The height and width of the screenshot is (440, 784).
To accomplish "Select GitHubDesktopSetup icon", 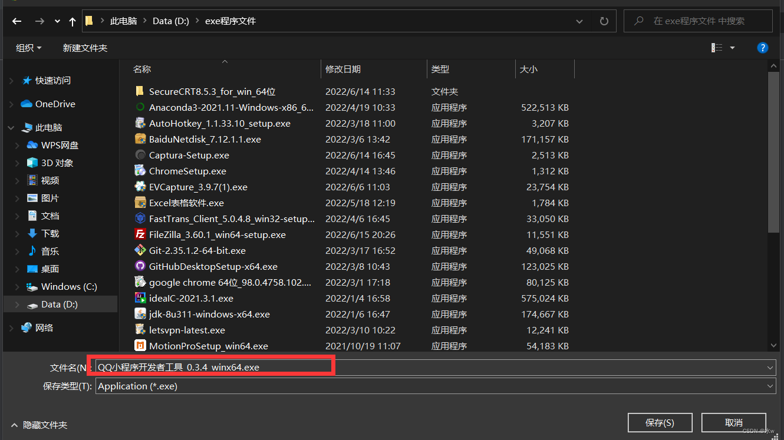I will pyautogui.click(x=140, y=266).
